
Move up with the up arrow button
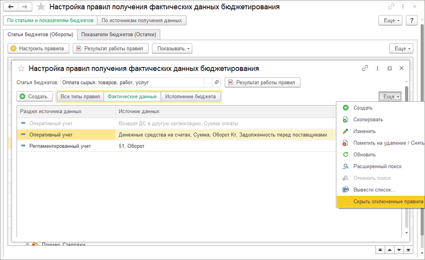coord(389,250)
